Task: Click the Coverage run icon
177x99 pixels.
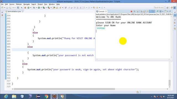Action: click(44, 8)
